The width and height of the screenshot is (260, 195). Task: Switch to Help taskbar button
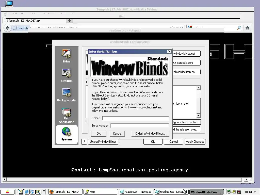(101, 192)
